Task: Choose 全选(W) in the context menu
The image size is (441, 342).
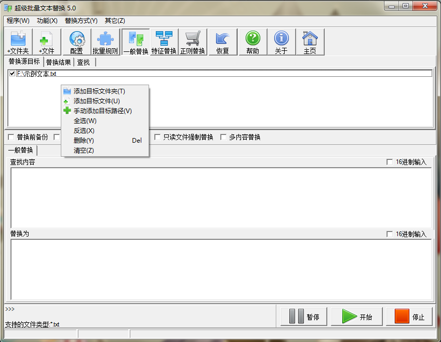Action: [105, 121]
